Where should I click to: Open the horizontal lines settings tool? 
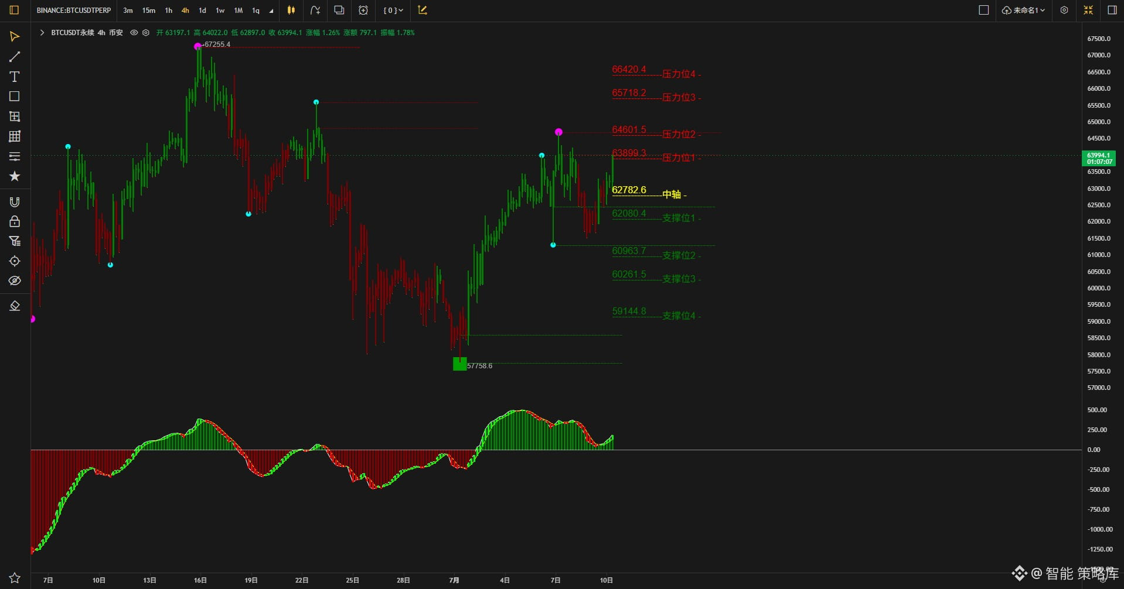click(x=15, y=156)
